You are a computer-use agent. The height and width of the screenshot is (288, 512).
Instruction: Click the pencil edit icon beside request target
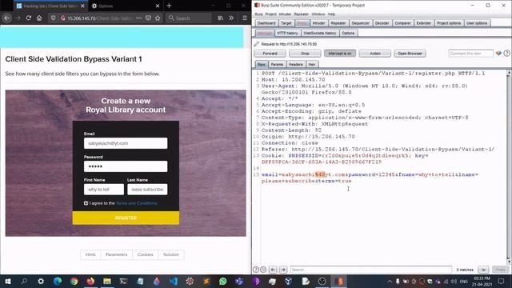click(x=257, y=44)
